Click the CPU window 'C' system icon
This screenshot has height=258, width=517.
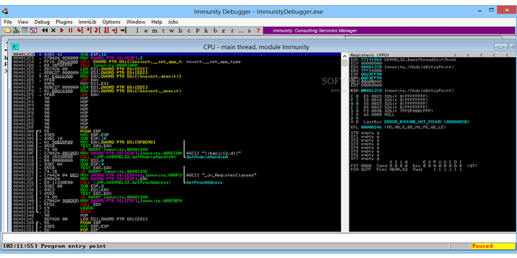[15, 46]
